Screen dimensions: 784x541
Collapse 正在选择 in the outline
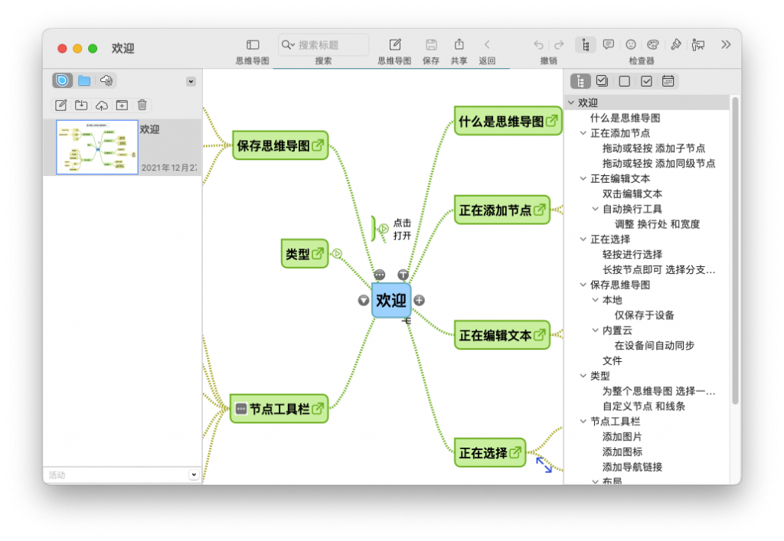click(583, 240)
